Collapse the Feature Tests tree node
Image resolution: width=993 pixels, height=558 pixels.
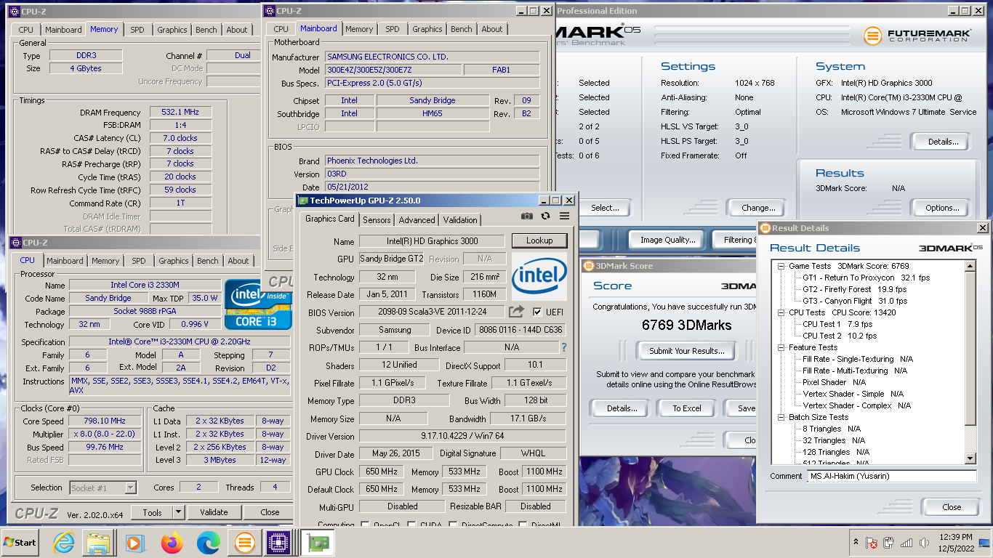[x=781, y=347]
